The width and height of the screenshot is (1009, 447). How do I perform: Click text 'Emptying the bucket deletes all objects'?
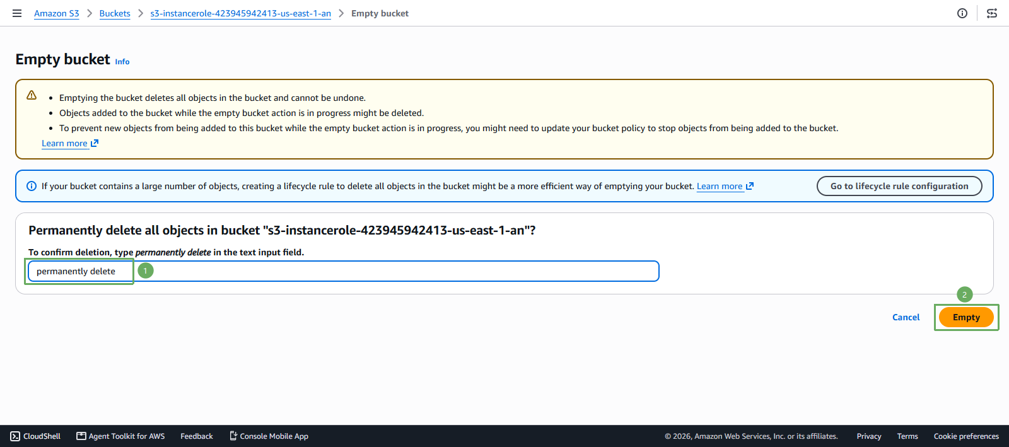point(213,98)
